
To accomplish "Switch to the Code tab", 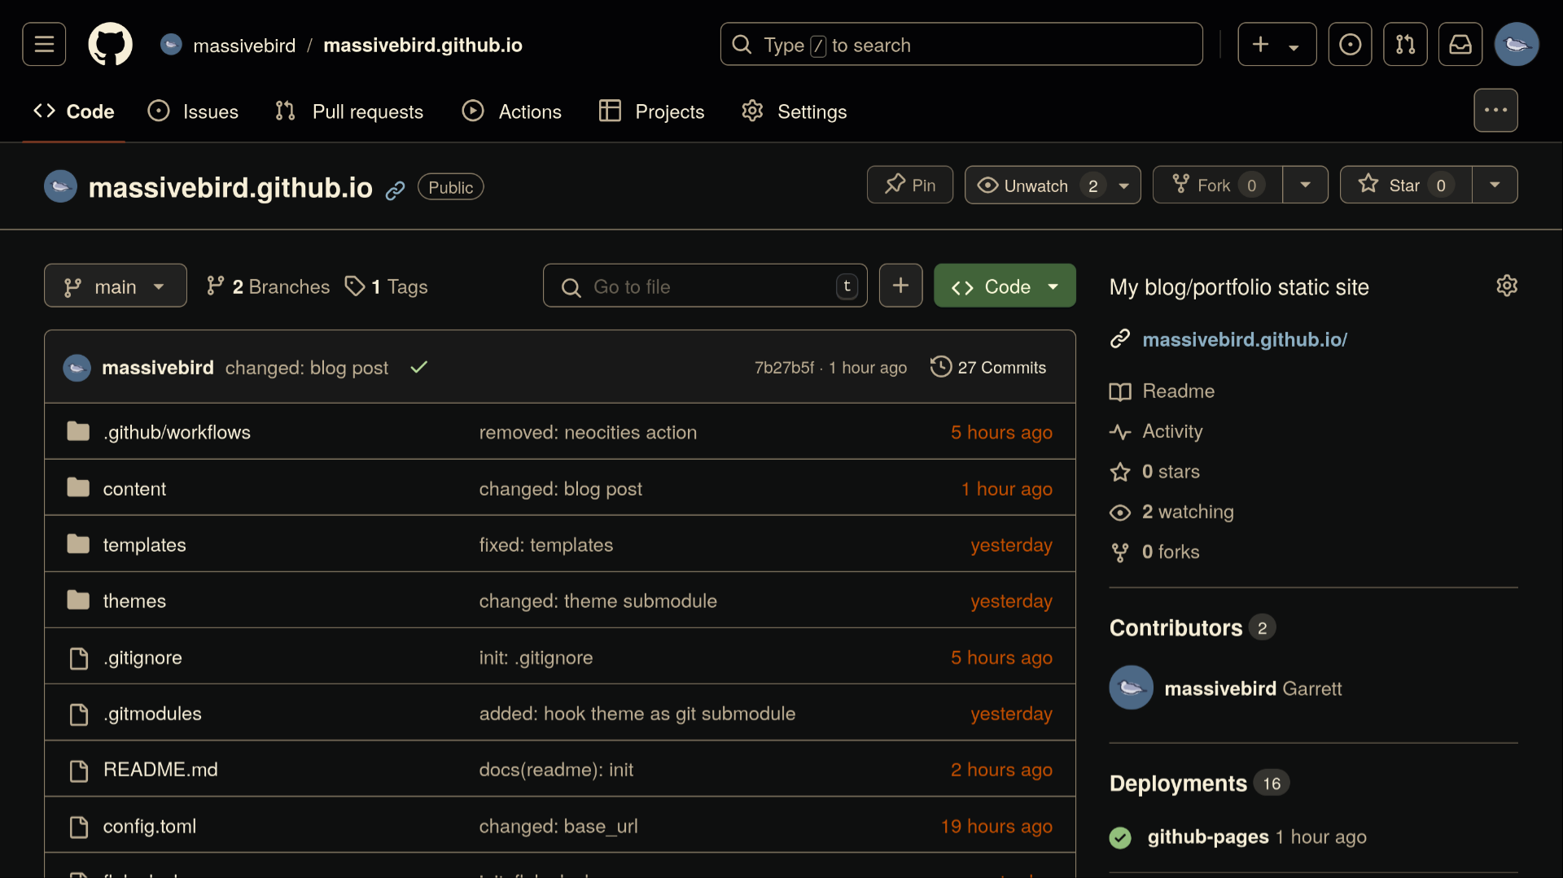I will pyautogui.click(x=74, y=111).
